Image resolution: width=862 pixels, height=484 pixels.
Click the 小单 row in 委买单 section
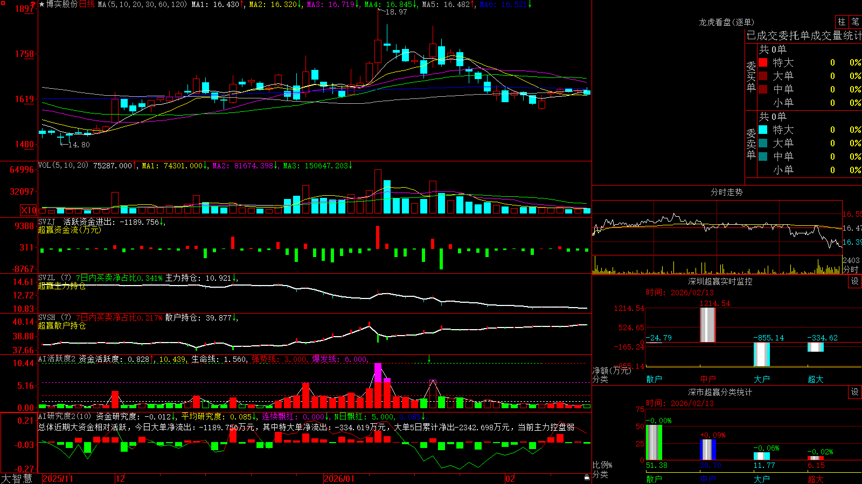(810, 103)
